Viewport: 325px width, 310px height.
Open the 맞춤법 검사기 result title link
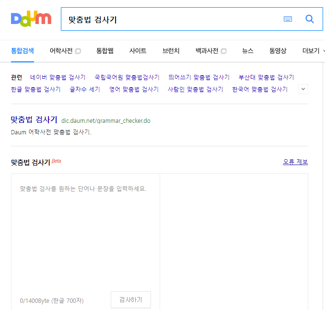34,119
